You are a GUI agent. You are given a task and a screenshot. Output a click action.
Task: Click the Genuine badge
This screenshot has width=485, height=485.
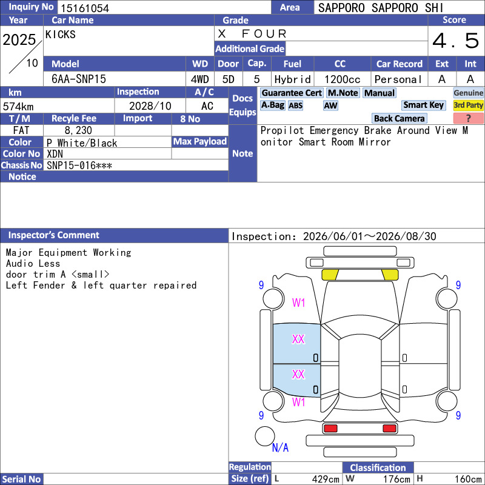(468, 93)
